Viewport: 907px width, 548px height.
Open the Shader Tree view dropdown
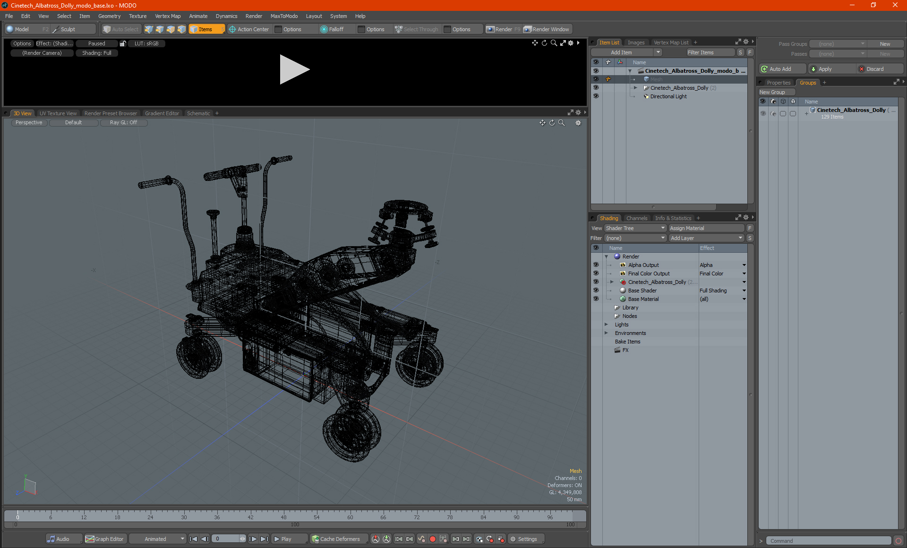[x=635, y=228]
